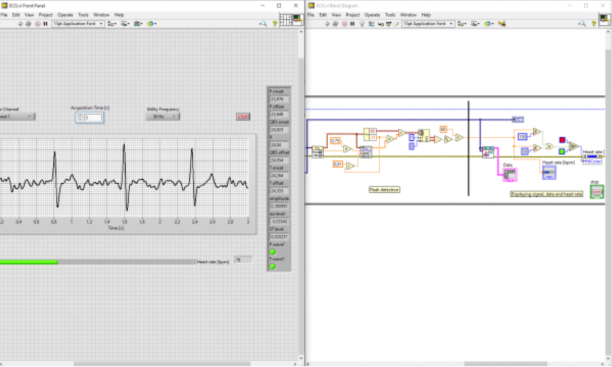Click the Retain Wire Values icon
The width and height of the screenshot is (612, 367).
coord(371,24)
